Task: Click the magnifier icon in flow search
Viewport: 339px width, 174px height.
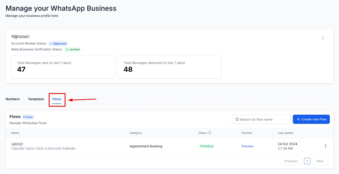Action: pyautogui.click(x=237, y=119)
